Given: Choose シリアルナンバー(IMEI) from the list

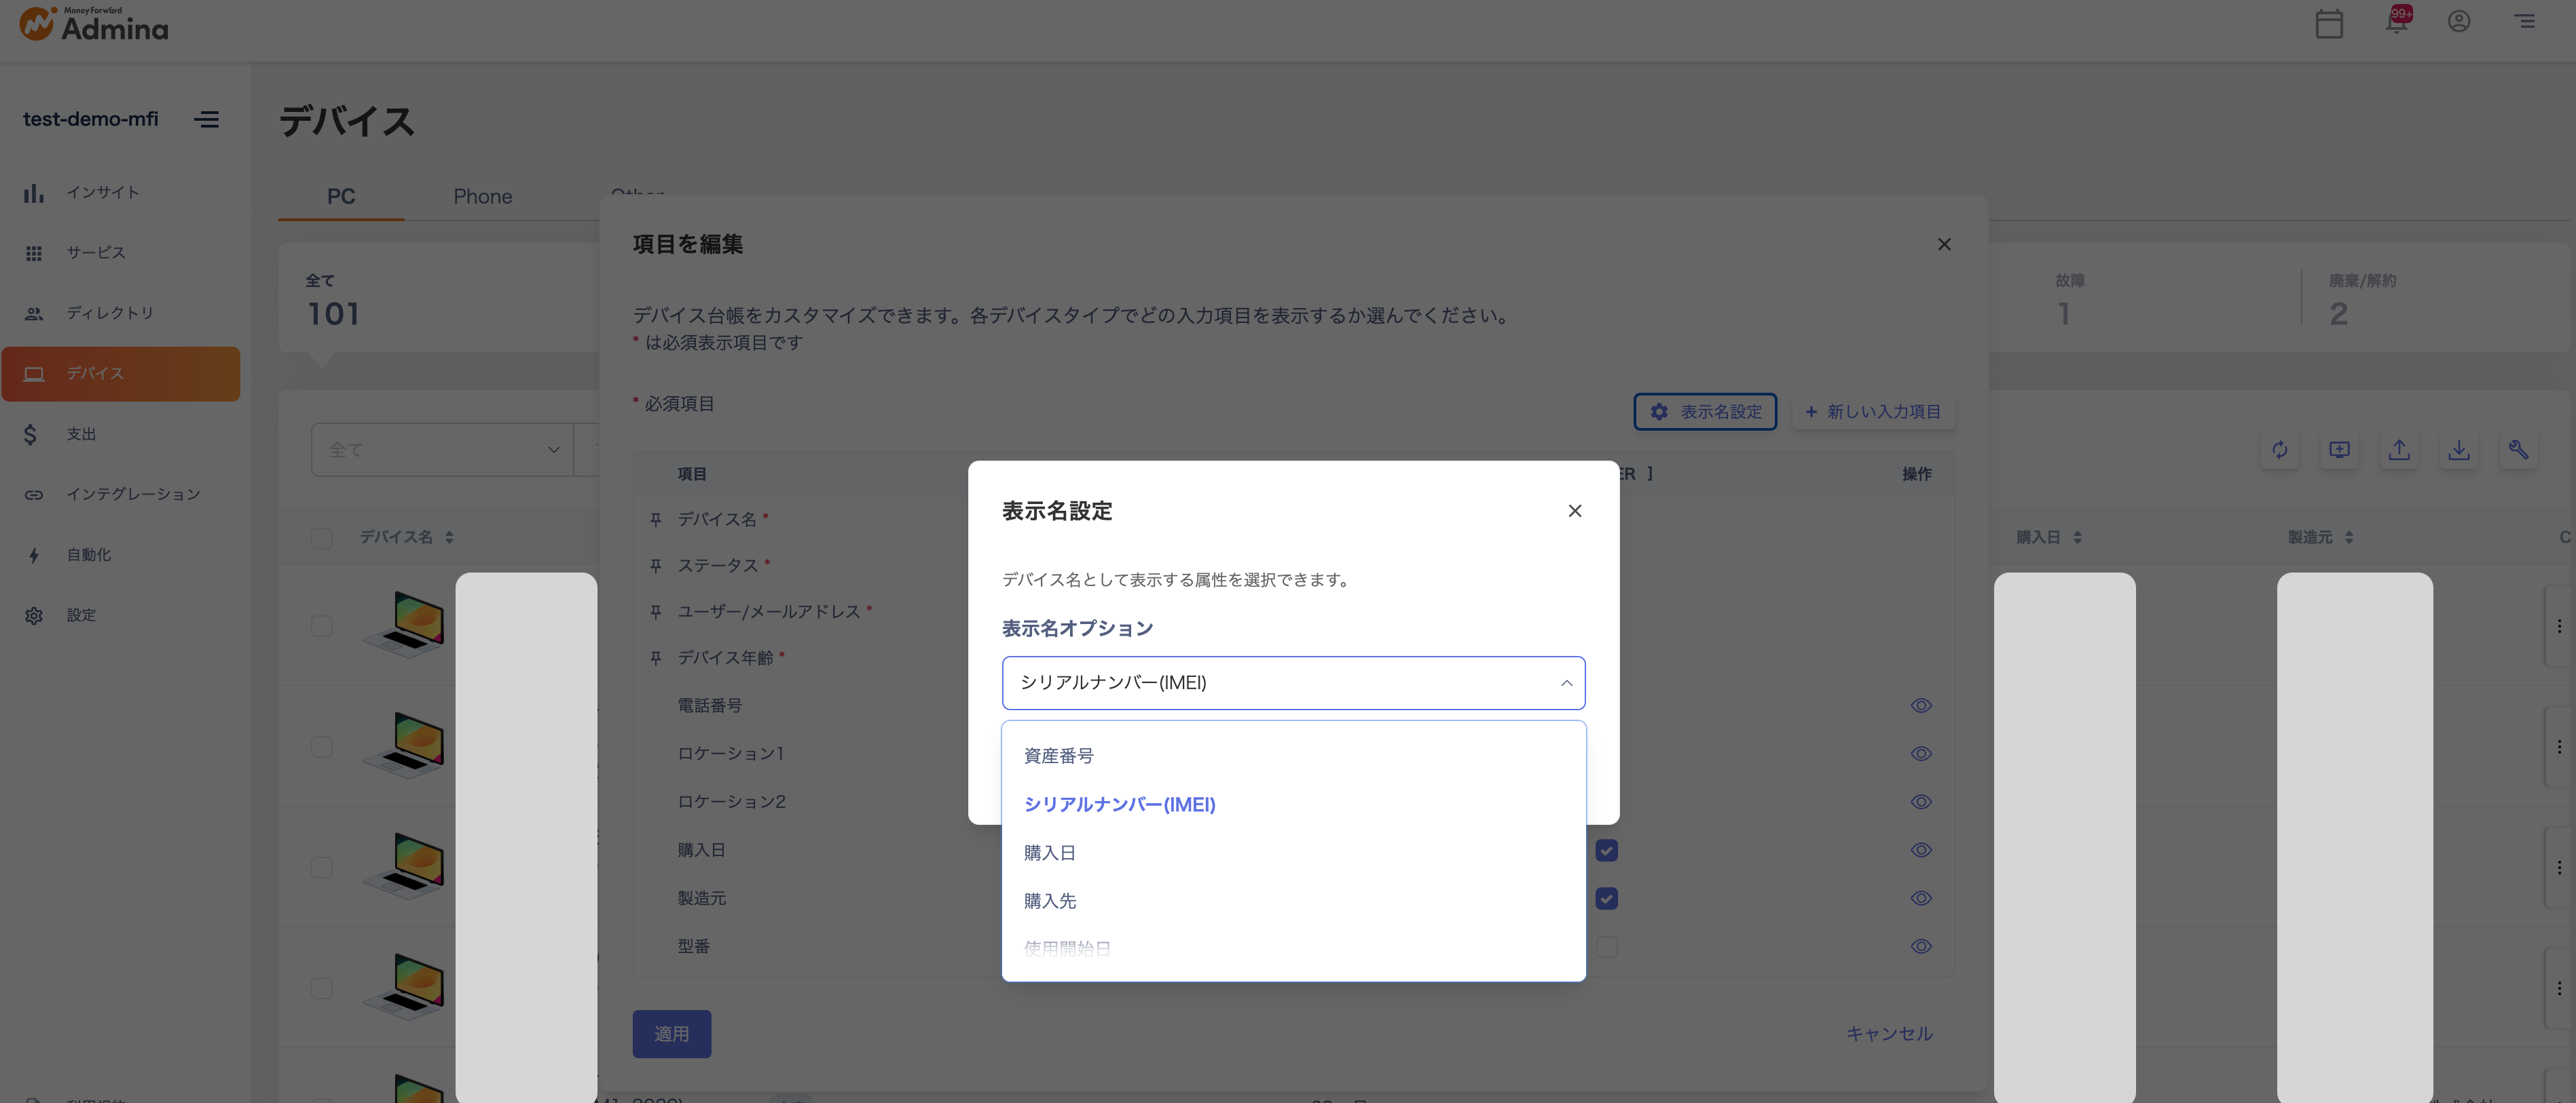Looking at the screenshot, I should (x=1294, y=805).
